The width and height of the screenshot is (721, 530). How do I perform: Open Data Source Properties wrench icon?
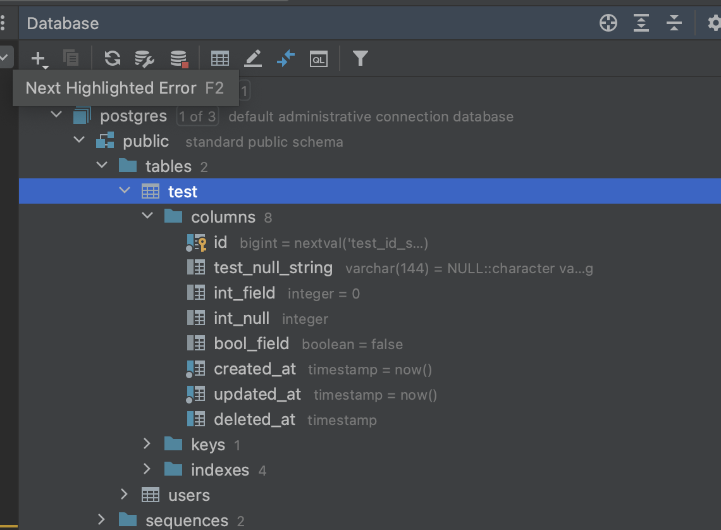[x=145, y=59]
